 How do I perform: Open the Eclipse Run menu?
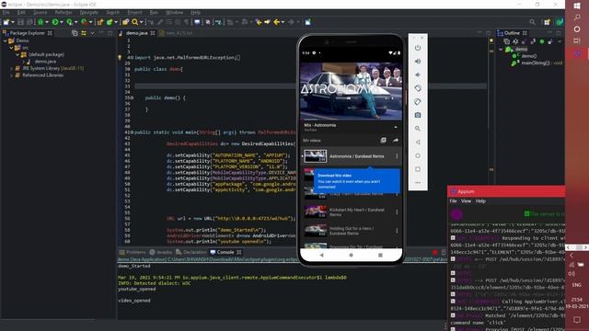coord(154,12)
